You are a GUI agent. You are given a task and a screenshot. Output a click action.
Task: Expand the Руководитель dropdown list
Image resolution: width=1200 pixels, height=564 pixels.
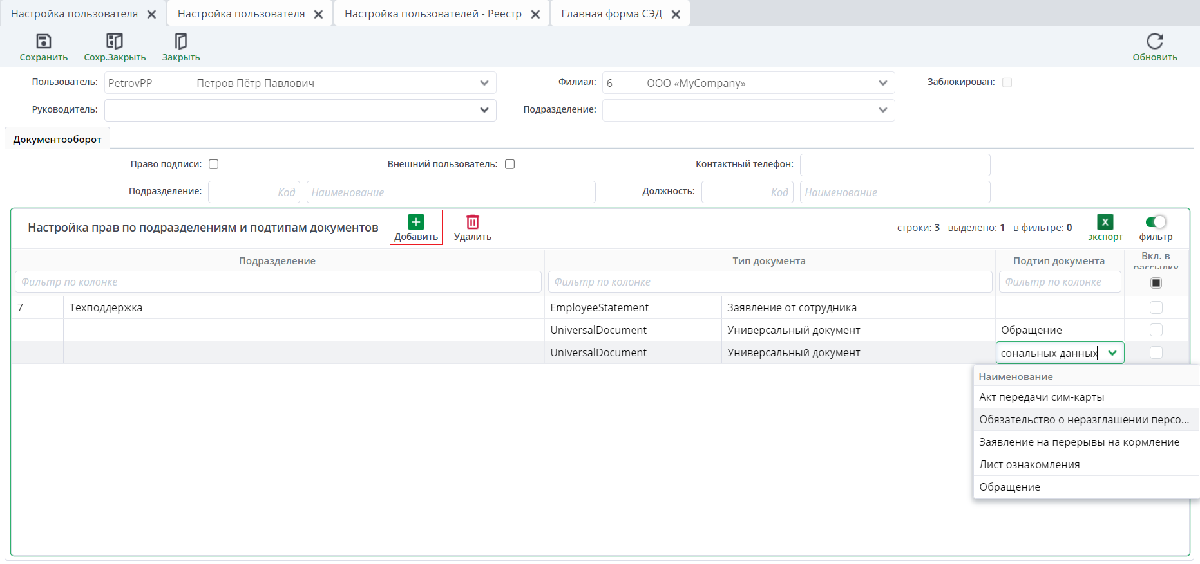click(x=484, y=110)
